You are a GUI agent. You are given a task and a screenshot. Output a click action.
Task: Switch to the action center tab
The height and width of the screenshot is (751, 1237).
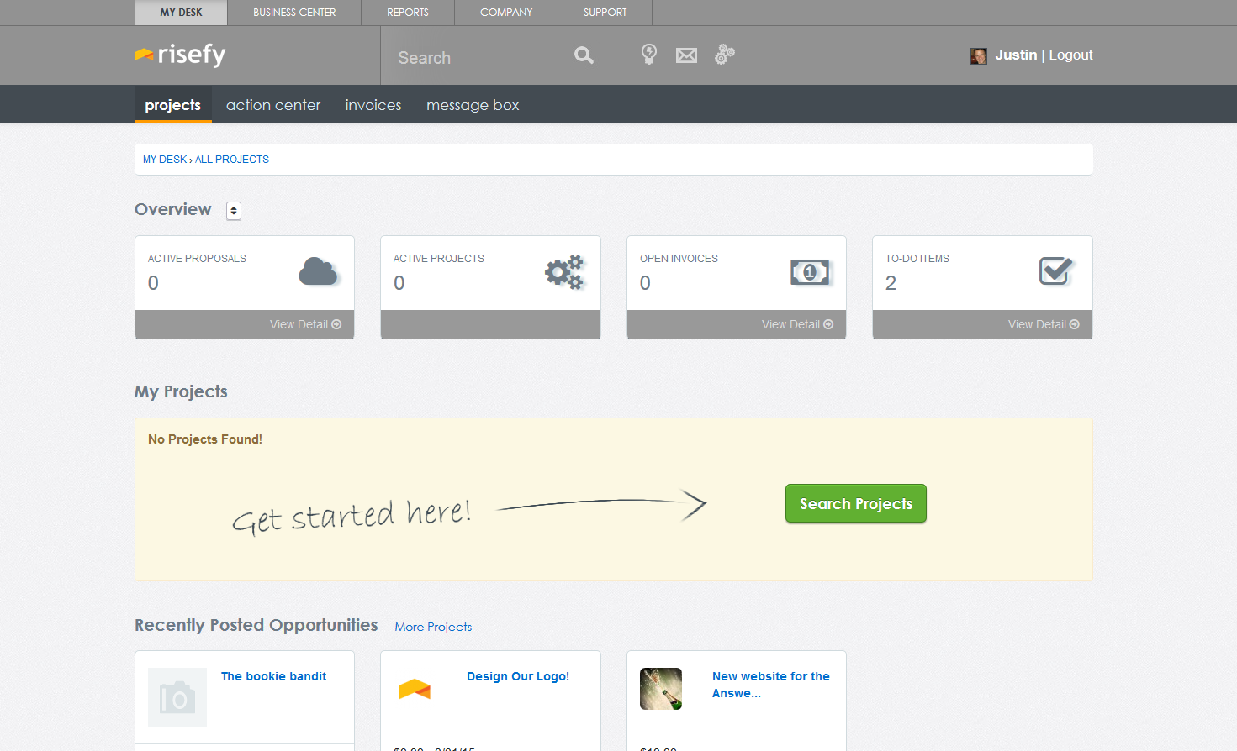click(x=273, y=105)
